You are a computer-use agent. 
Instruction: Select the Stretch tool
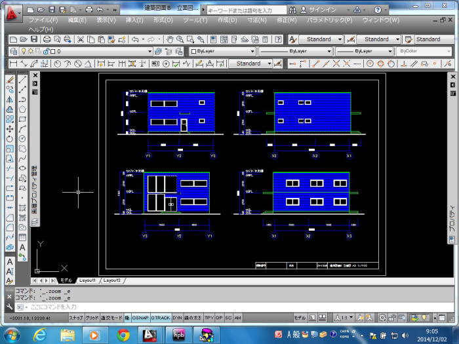click(x=10, y=159)
